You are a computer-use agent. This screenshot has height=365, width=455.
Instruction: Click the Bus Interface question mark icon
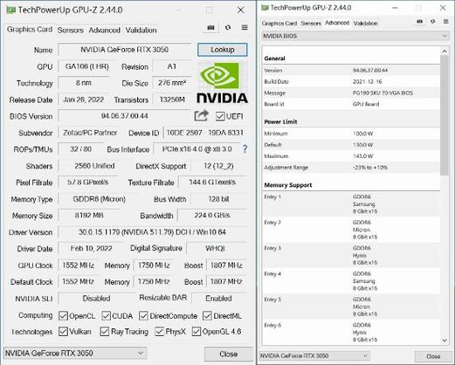click(x=245, y=149)
